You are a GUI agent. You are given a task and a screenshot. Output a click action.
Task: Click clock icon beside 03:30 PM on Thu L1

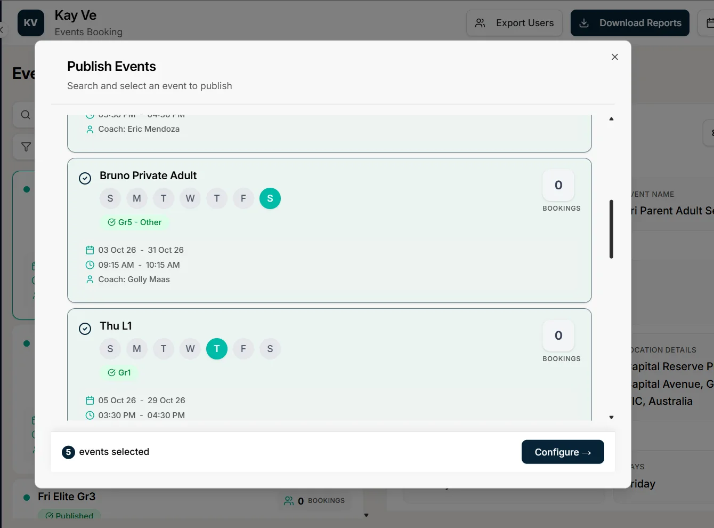pyautogui.click(x=90, y=415)
